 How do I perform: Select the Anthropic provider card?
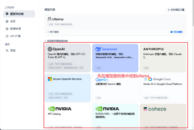(x=163, y=58)
